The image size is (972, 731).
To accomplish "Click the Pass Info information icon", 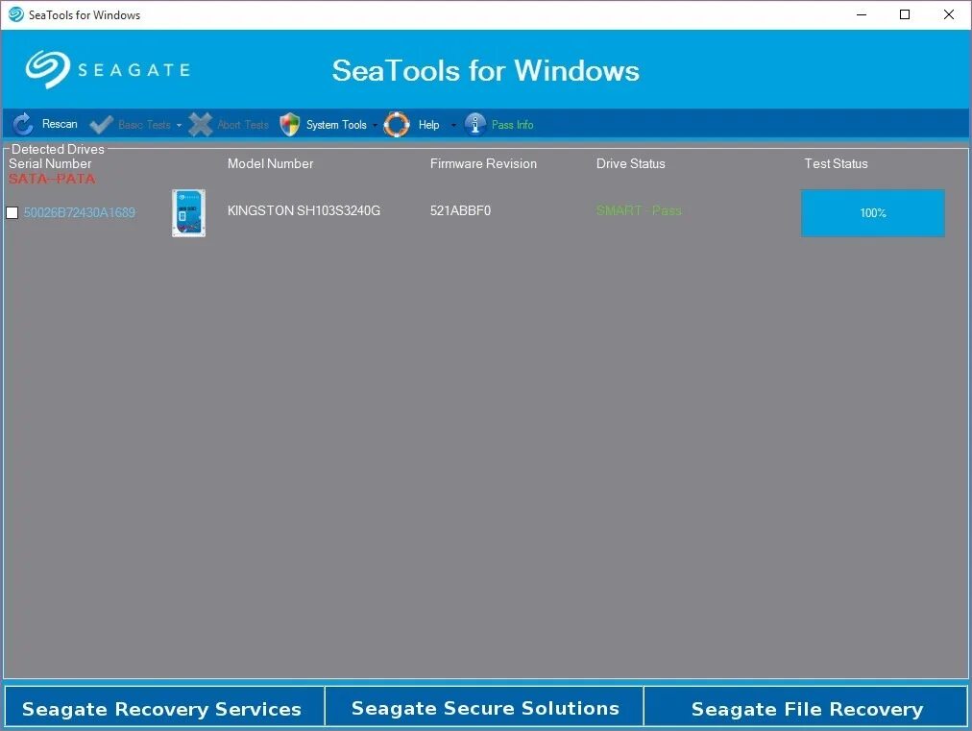I will point(474,125).
